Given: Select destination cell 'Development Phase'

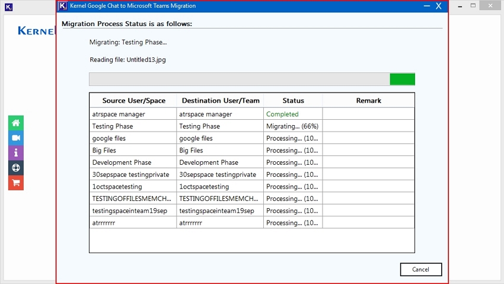Looking at the screenshot, I should tap(220, 162).
